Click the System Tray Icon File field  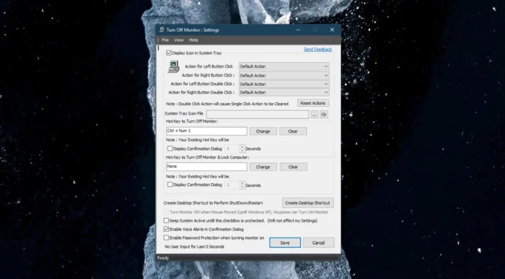258,114
